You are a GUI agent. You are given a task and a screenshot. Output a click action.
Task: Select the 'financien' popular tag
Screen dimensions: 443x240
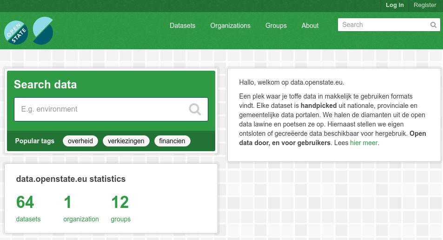coord(172,141)
